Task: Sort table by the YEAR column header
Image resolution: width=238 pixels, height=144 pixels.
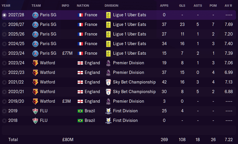Action: pyautogui.click(x=6, y=6)
